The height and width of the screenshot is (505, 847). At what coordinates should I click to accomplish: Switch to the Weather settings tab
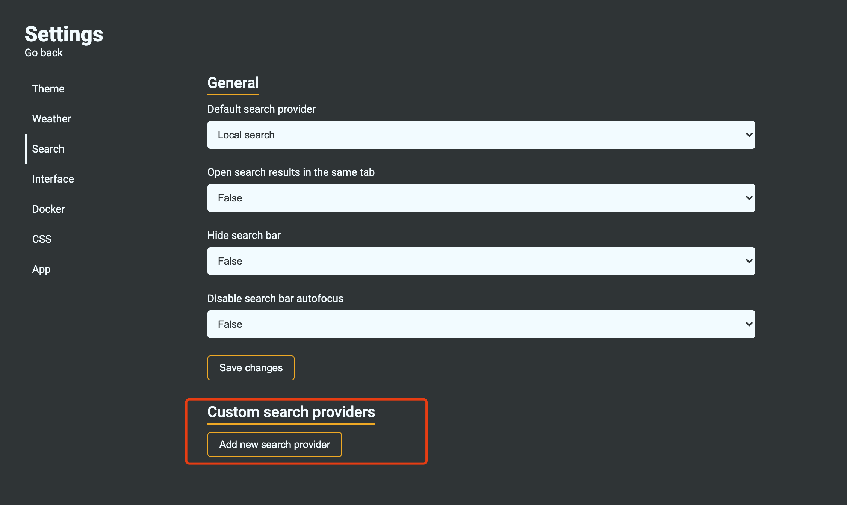tap(51, 119)
